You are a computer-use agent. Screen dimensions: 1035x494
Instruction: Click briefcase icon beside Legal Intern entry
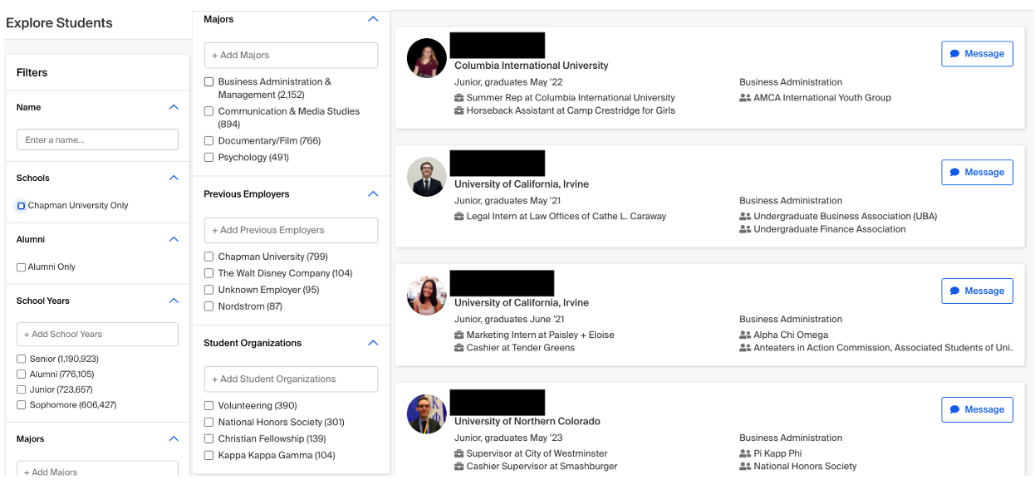pos(459,217)
